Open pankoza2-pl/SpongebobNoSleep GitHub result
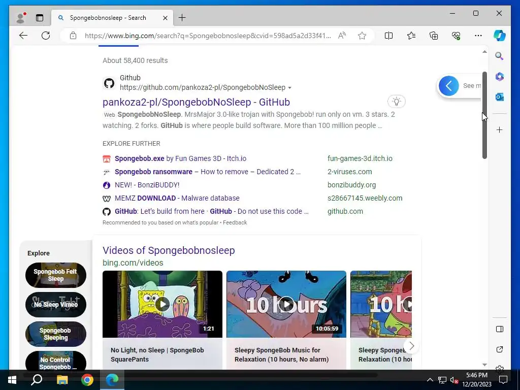520x390 pixels. [x=197, y=102]
